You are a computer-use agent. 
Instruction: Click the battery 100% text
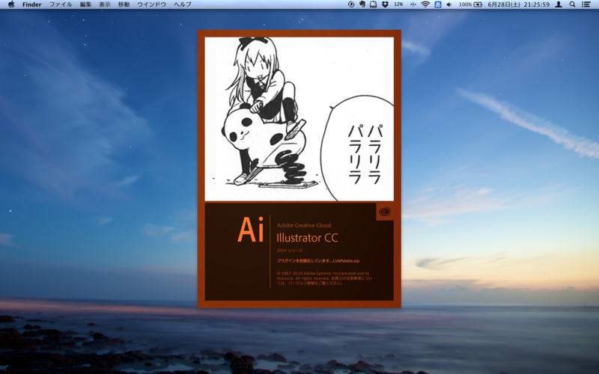click(465, 4)
